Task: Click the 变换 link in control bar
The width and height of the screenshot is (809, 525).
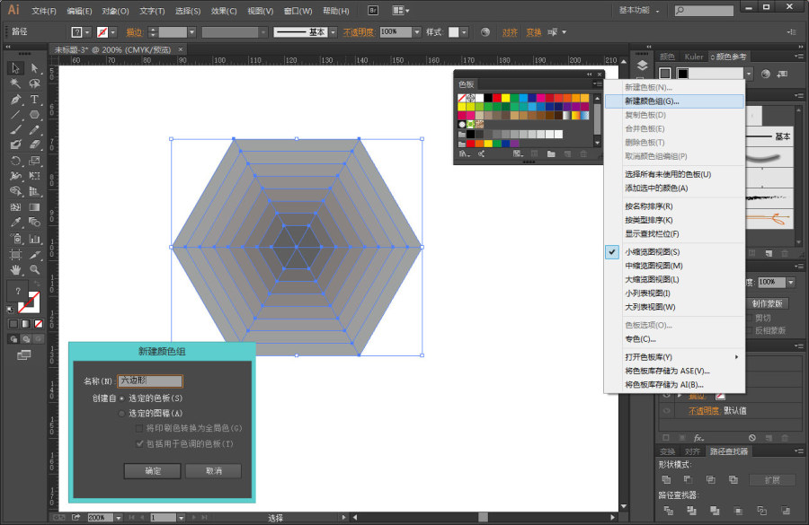Action: (533, 32)
